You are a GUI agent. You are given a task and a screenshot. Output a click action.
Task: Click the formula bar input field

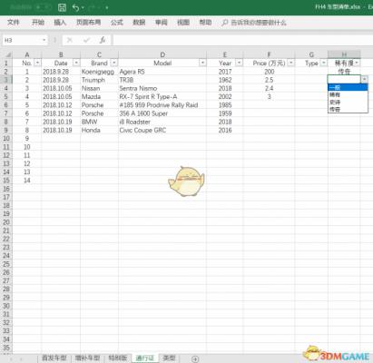coord(243,40)
